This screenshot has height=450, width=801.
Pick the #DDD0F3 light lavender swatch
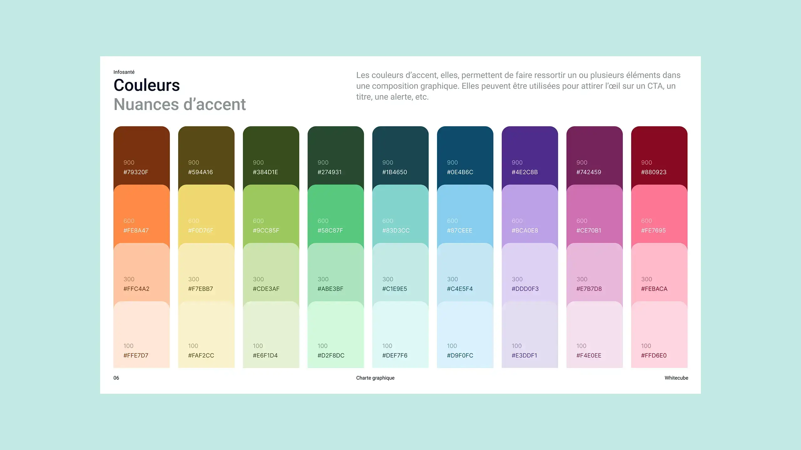tap(530, 272)
